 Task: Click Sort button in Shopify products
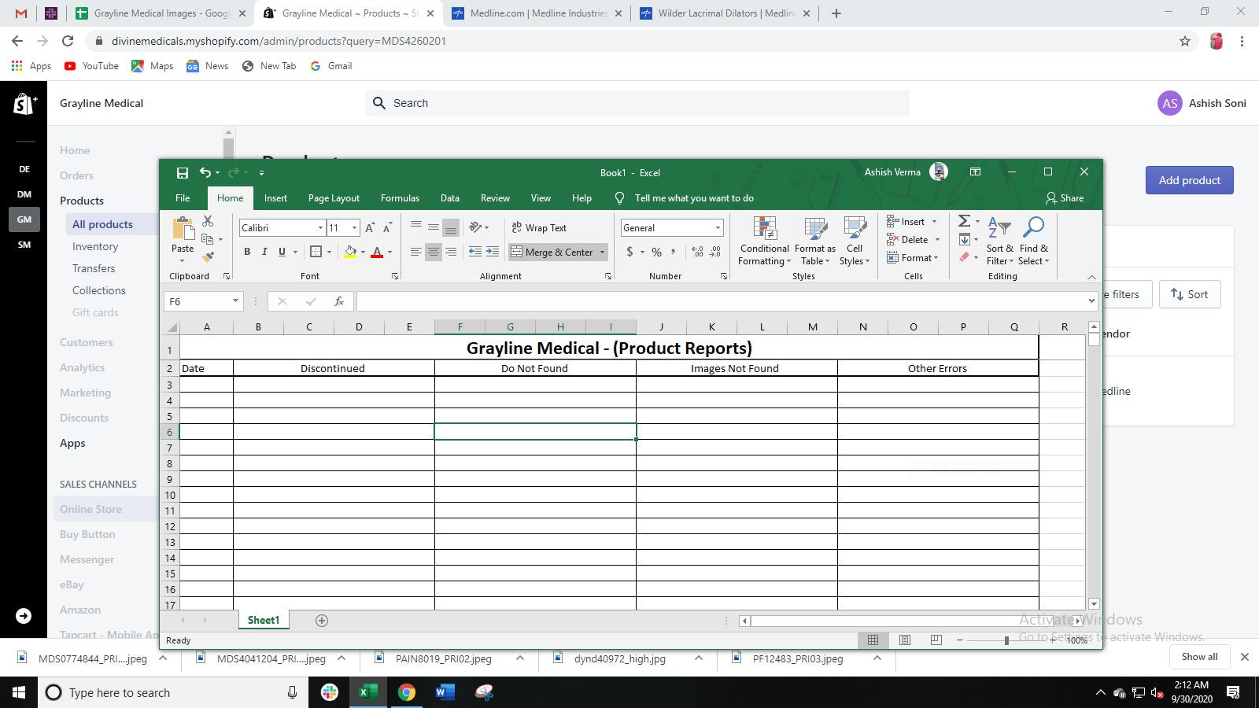click(1189, 294)
